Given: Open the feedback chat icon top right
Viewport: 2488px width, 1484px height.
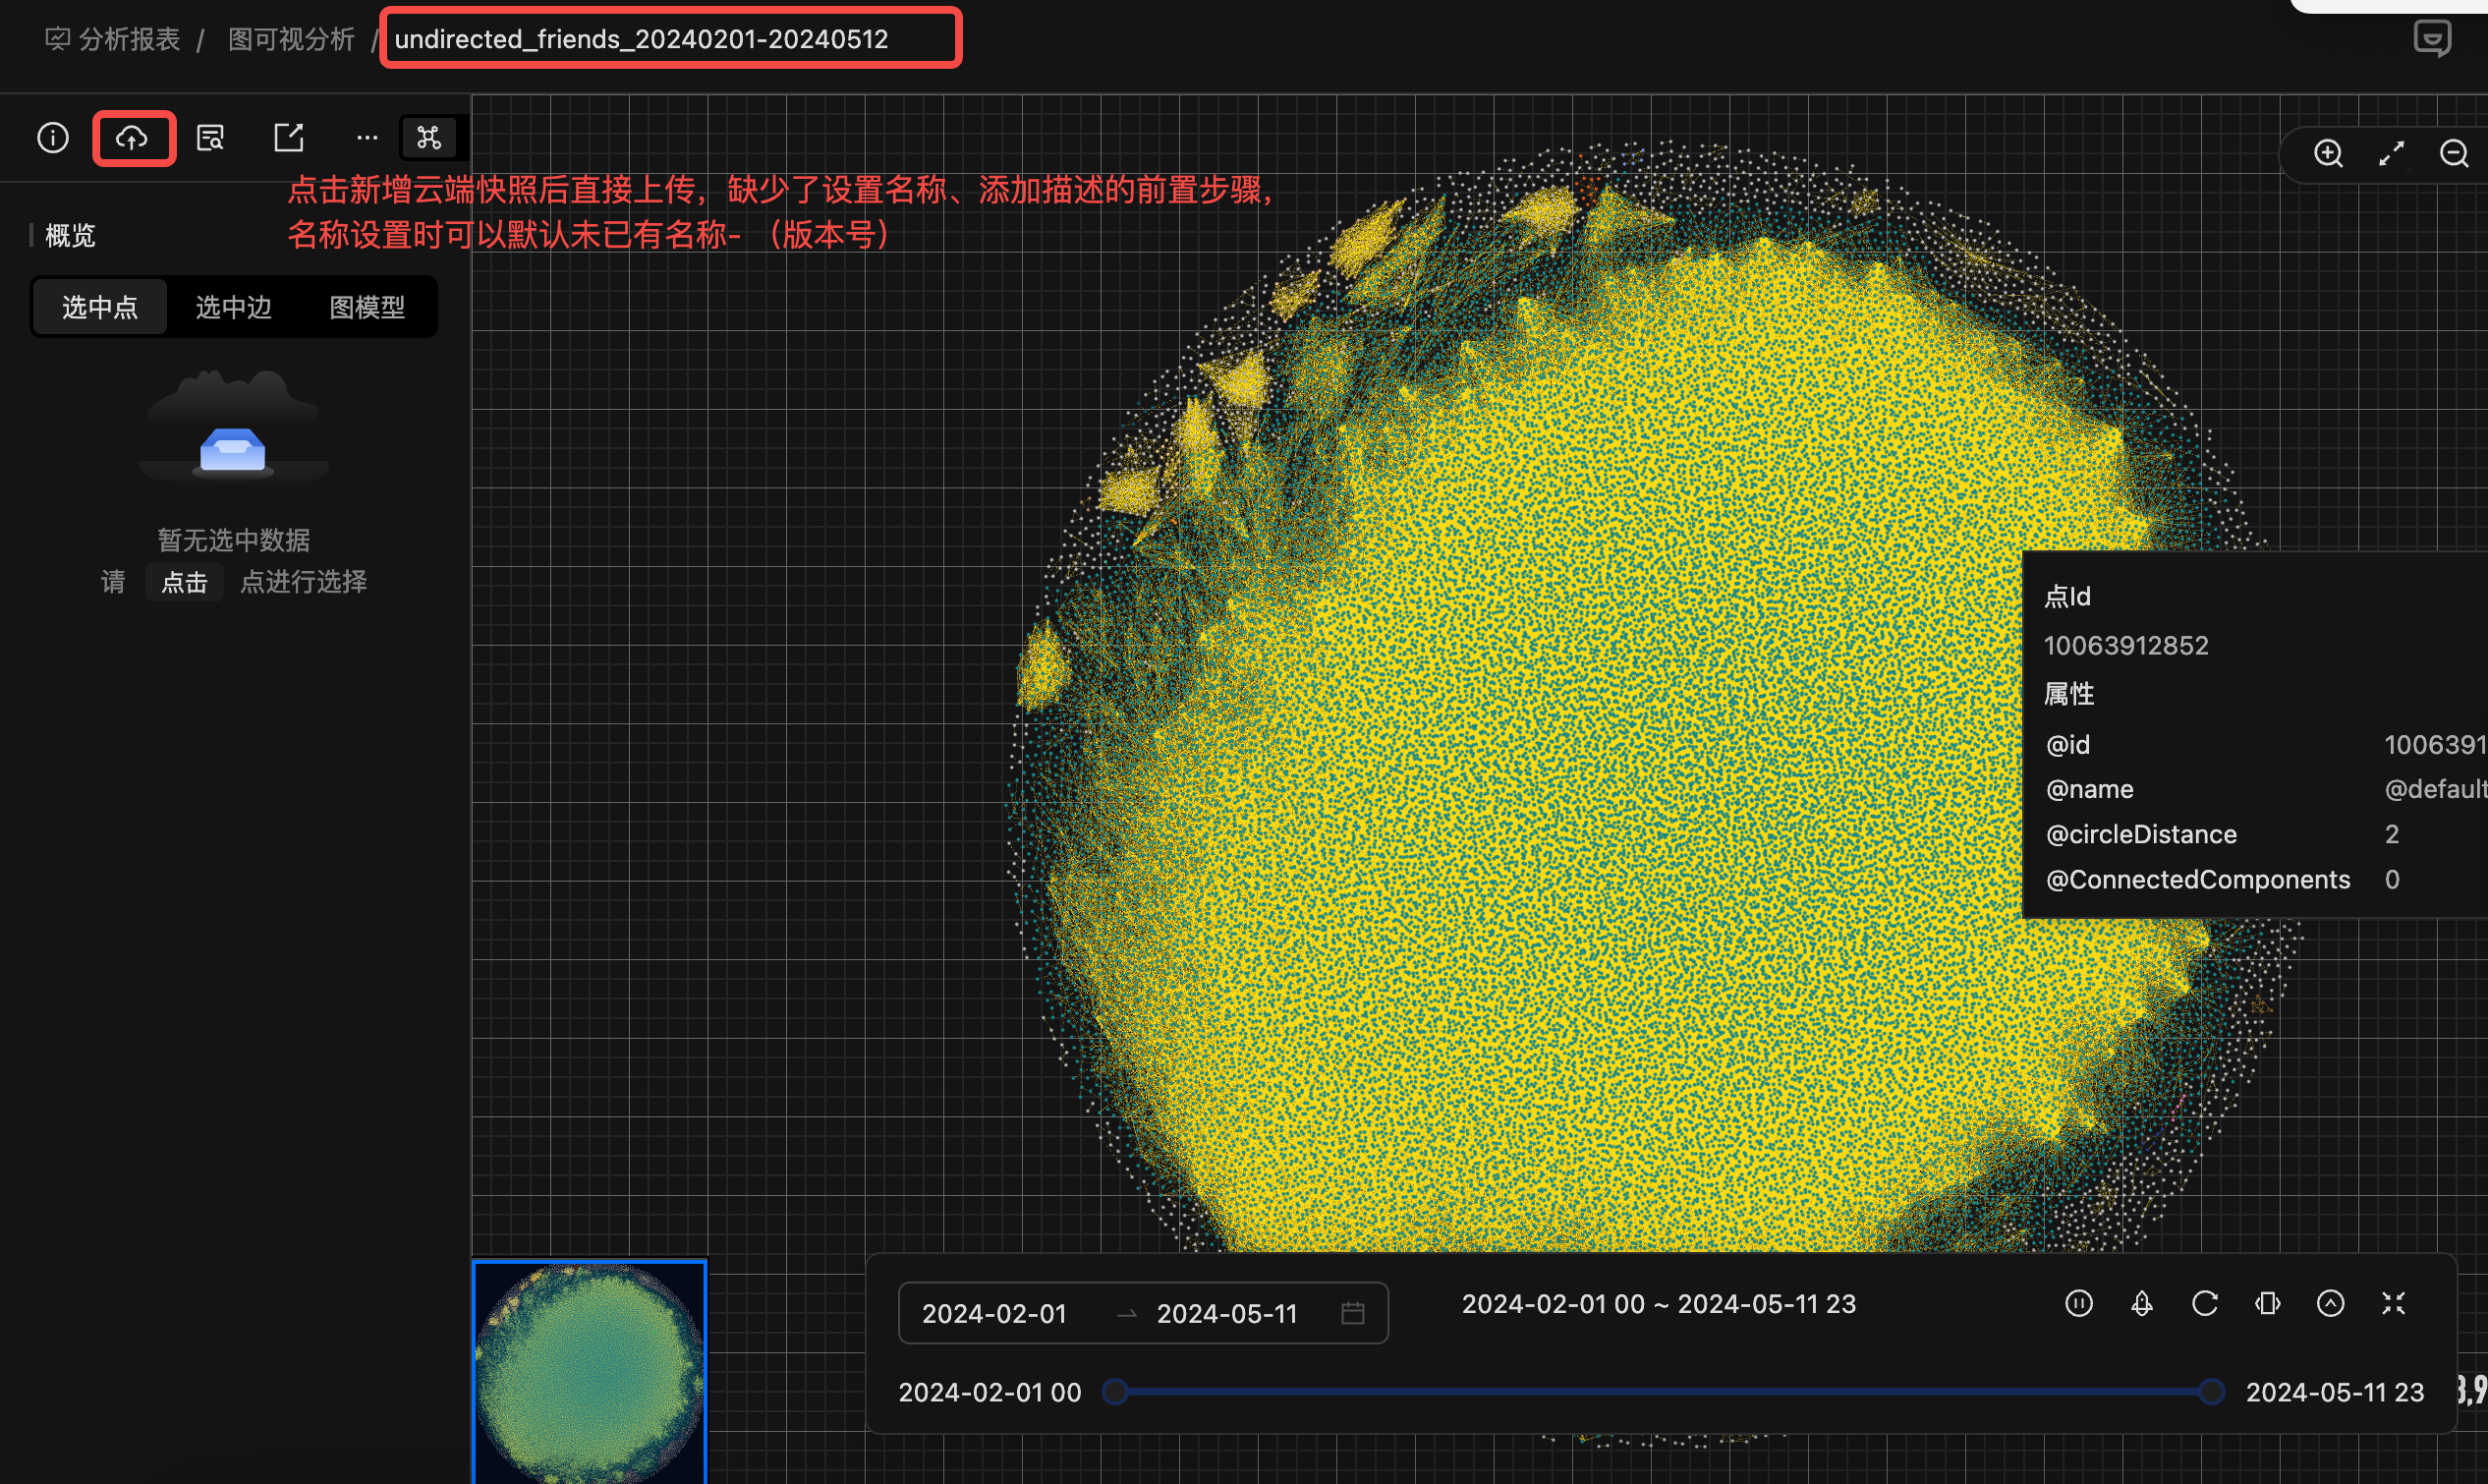Looking at the screenshot, I should pyautogui.click(x=2431, y=39).
